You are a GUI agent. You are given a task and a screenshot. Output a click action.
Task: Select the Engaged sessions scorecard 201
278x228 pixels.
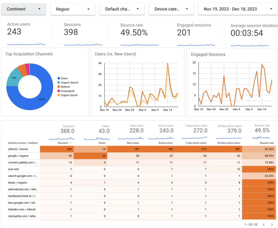click(184, 33)
